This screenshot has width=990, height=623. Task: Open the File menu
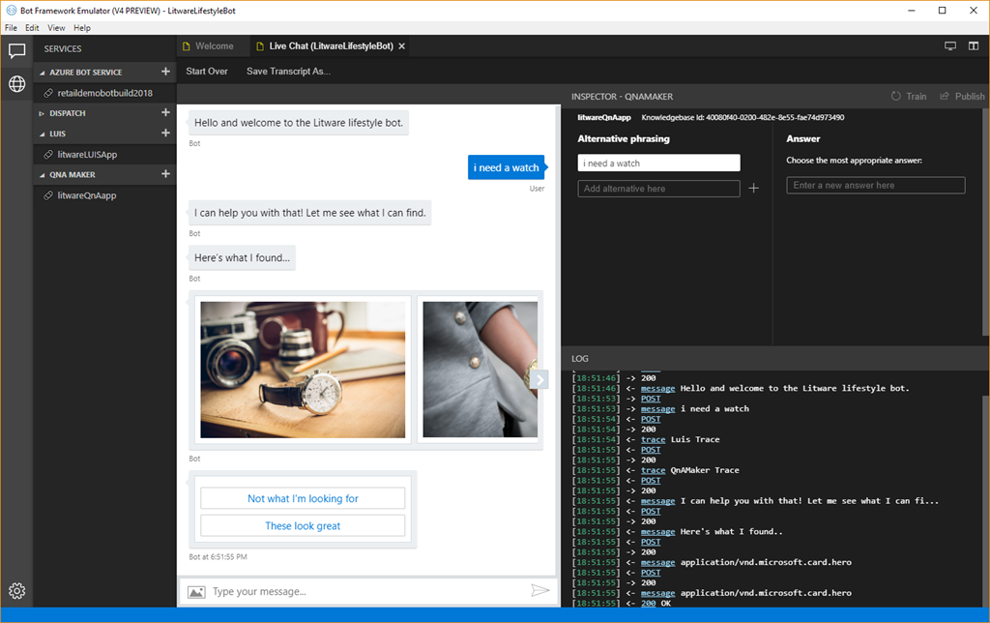click(x=11, y=28)
